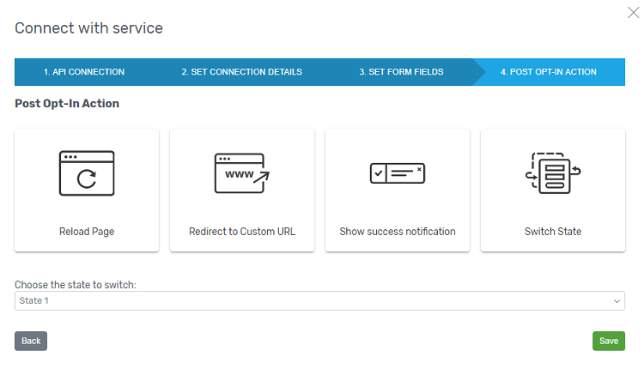The height and width of the screenshot is (375, 644).
Task: Click the success notification bar icon
Action: point(398,173)
